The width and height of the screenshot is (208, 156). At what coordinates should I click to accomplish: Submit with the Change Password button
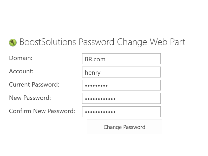[125, 127]
